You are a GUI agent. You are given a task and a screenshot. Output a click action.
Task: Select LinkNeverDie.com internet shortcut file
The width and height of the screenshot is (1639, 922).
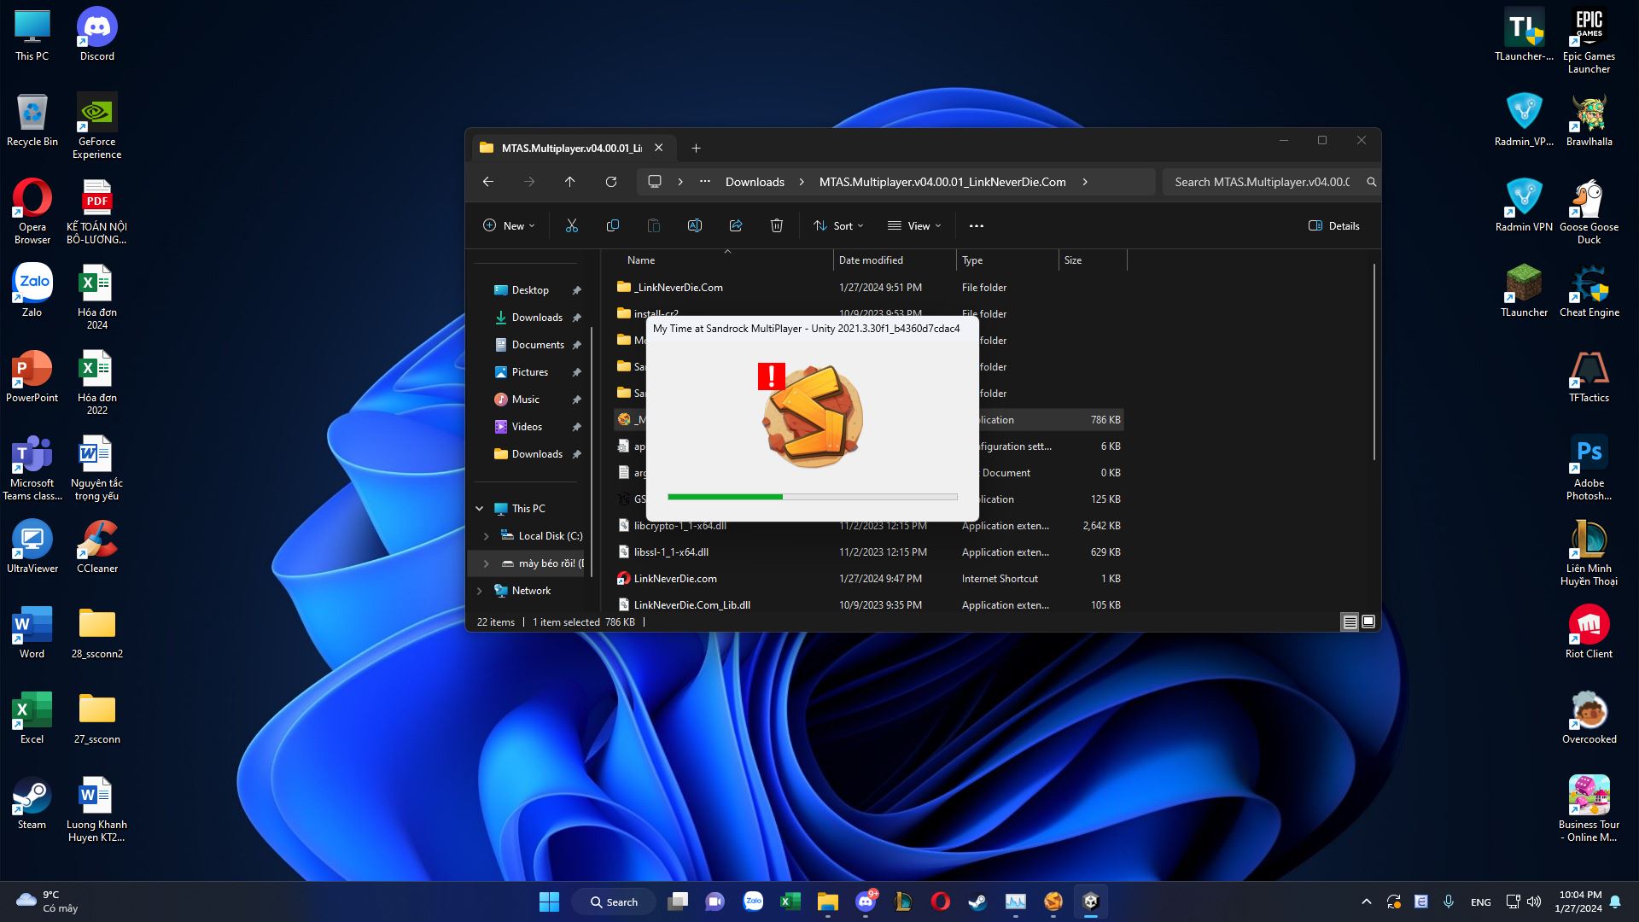pos(675,577)
